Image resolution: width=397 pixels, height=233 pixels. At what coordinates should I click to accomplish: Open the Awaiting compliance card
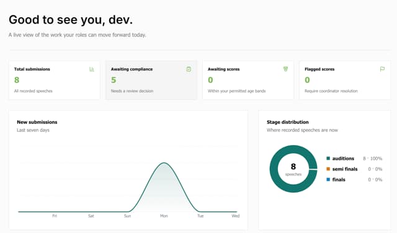pyautogui.click(x=151, y=80)
